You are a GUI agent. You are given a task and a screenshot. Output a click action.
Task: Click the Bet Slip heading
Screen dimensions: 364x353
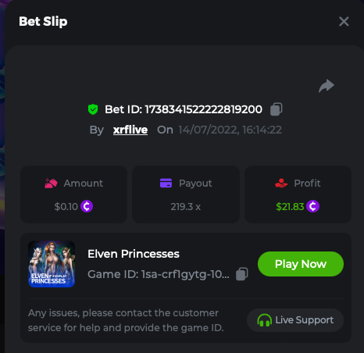click(43, 22)
